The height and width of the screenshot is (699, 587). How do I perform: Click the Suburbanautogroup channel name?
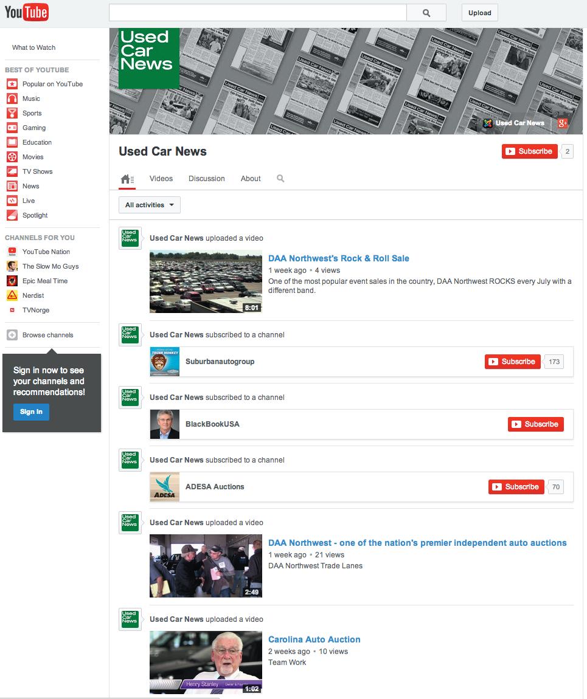tap(220, 362)
